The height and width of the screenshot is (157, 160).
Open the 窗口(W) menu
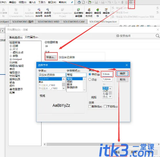click(x=52, y=2)
